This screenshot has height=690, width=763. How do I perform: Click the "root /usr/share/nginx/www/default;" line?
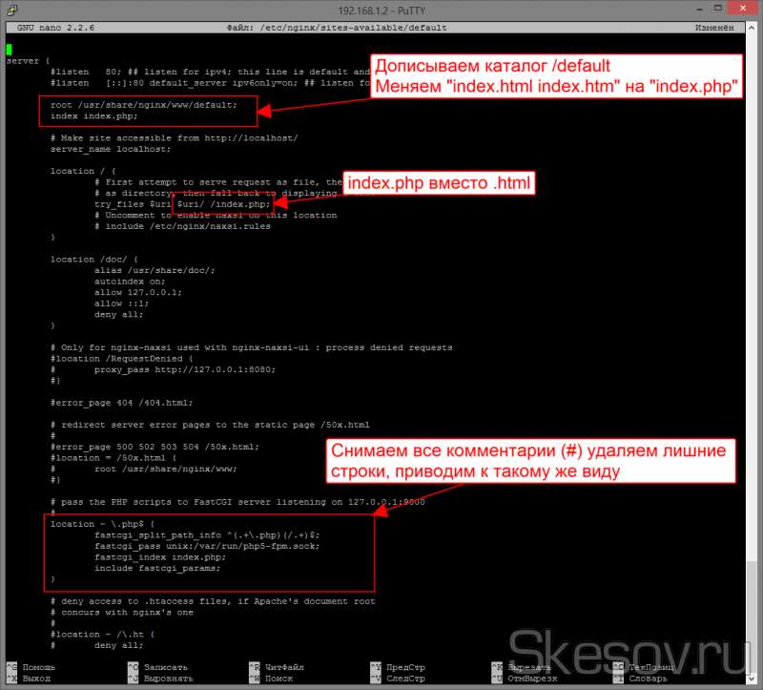(143, 105)
